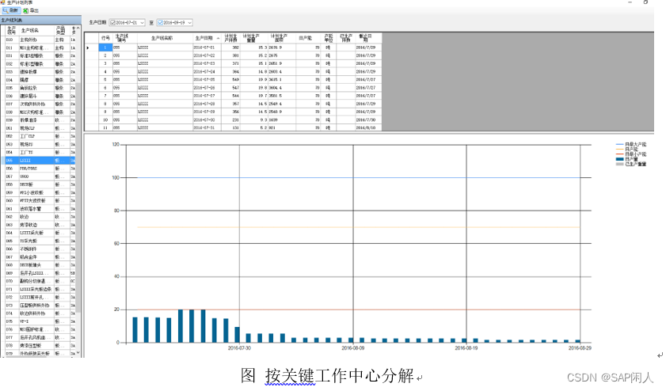Select row number cell 1 in the grid
The width and height of the screenshot is (666, 391).
point(105,47)
